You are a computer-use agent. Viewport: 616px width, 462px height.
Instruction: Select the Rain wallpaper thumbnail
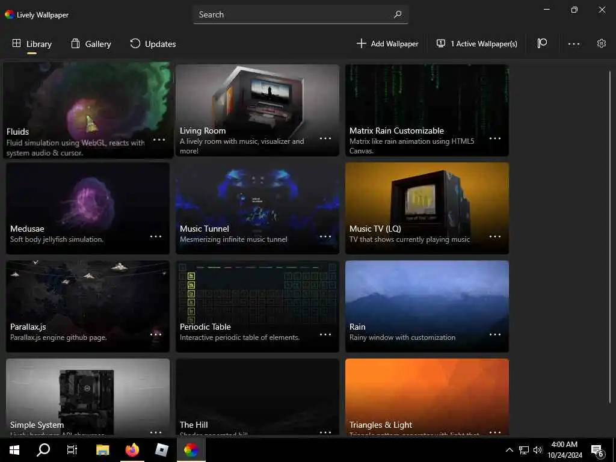point(427,306)
